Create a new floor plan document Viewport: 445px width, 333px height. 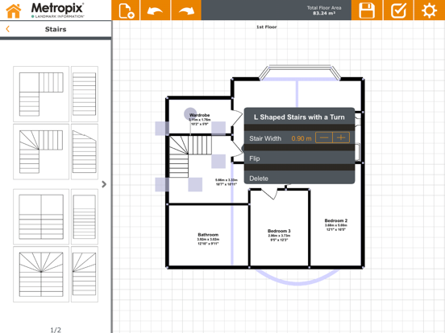(126, 10)
